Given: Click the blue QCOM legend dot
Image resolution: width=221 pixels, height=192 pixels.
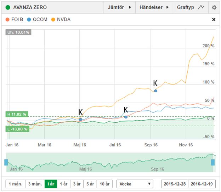Looking at the screenshot, I should 29,19.
